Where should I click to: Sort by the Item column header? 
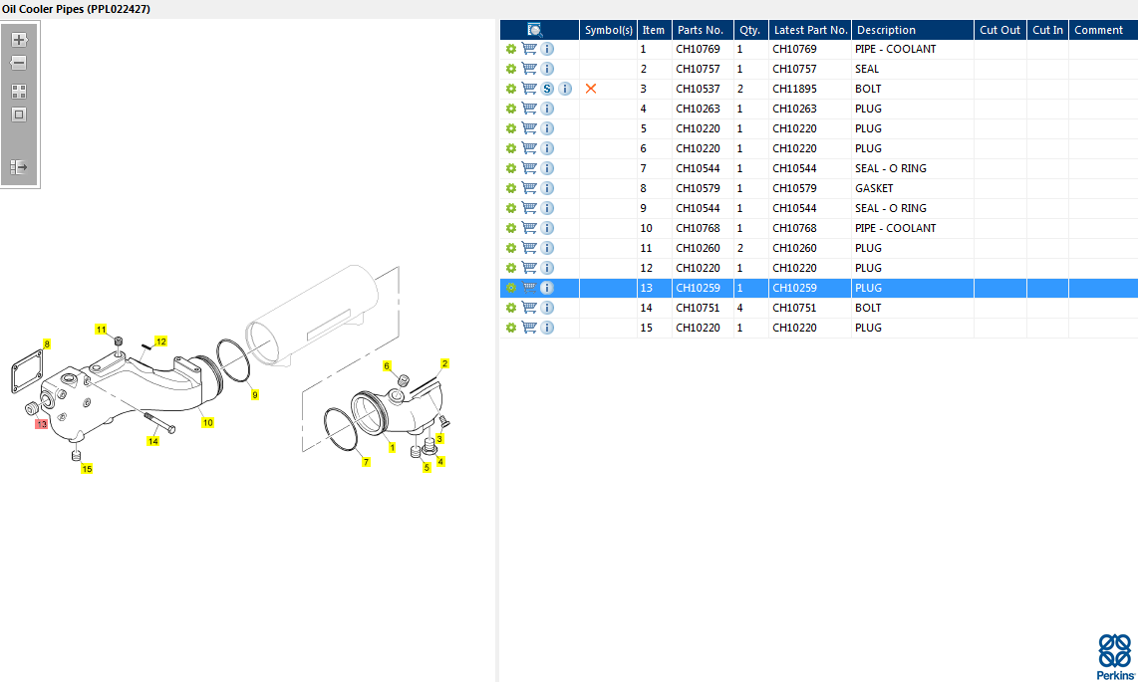654,30
